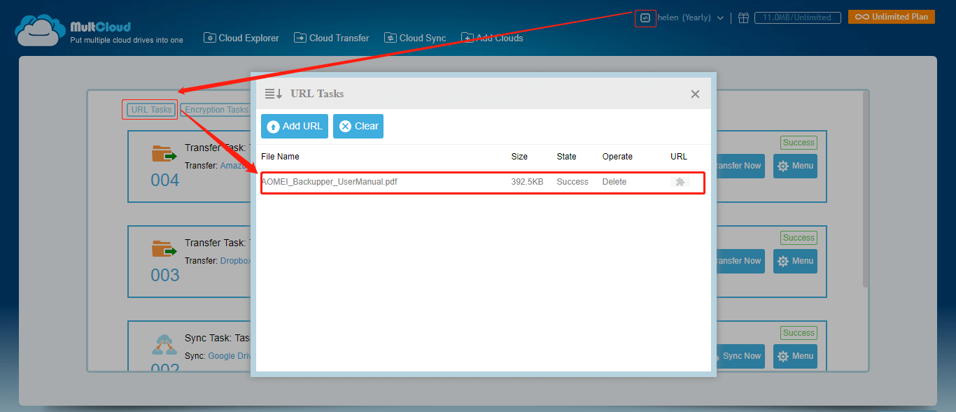Viewport: 956px width, 412px height.
Task: Click the Success badge of task 003
Action: (799, 238)
